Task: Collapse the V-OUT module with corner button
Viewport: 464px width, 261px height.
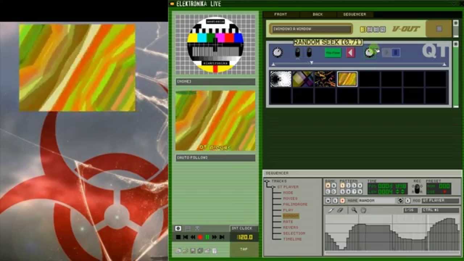Action: pyautogui.click(x=456, y=23)
